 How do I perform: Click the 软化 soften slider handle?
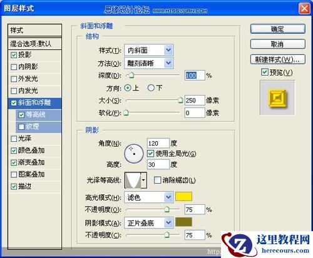(x=126, y=112)
